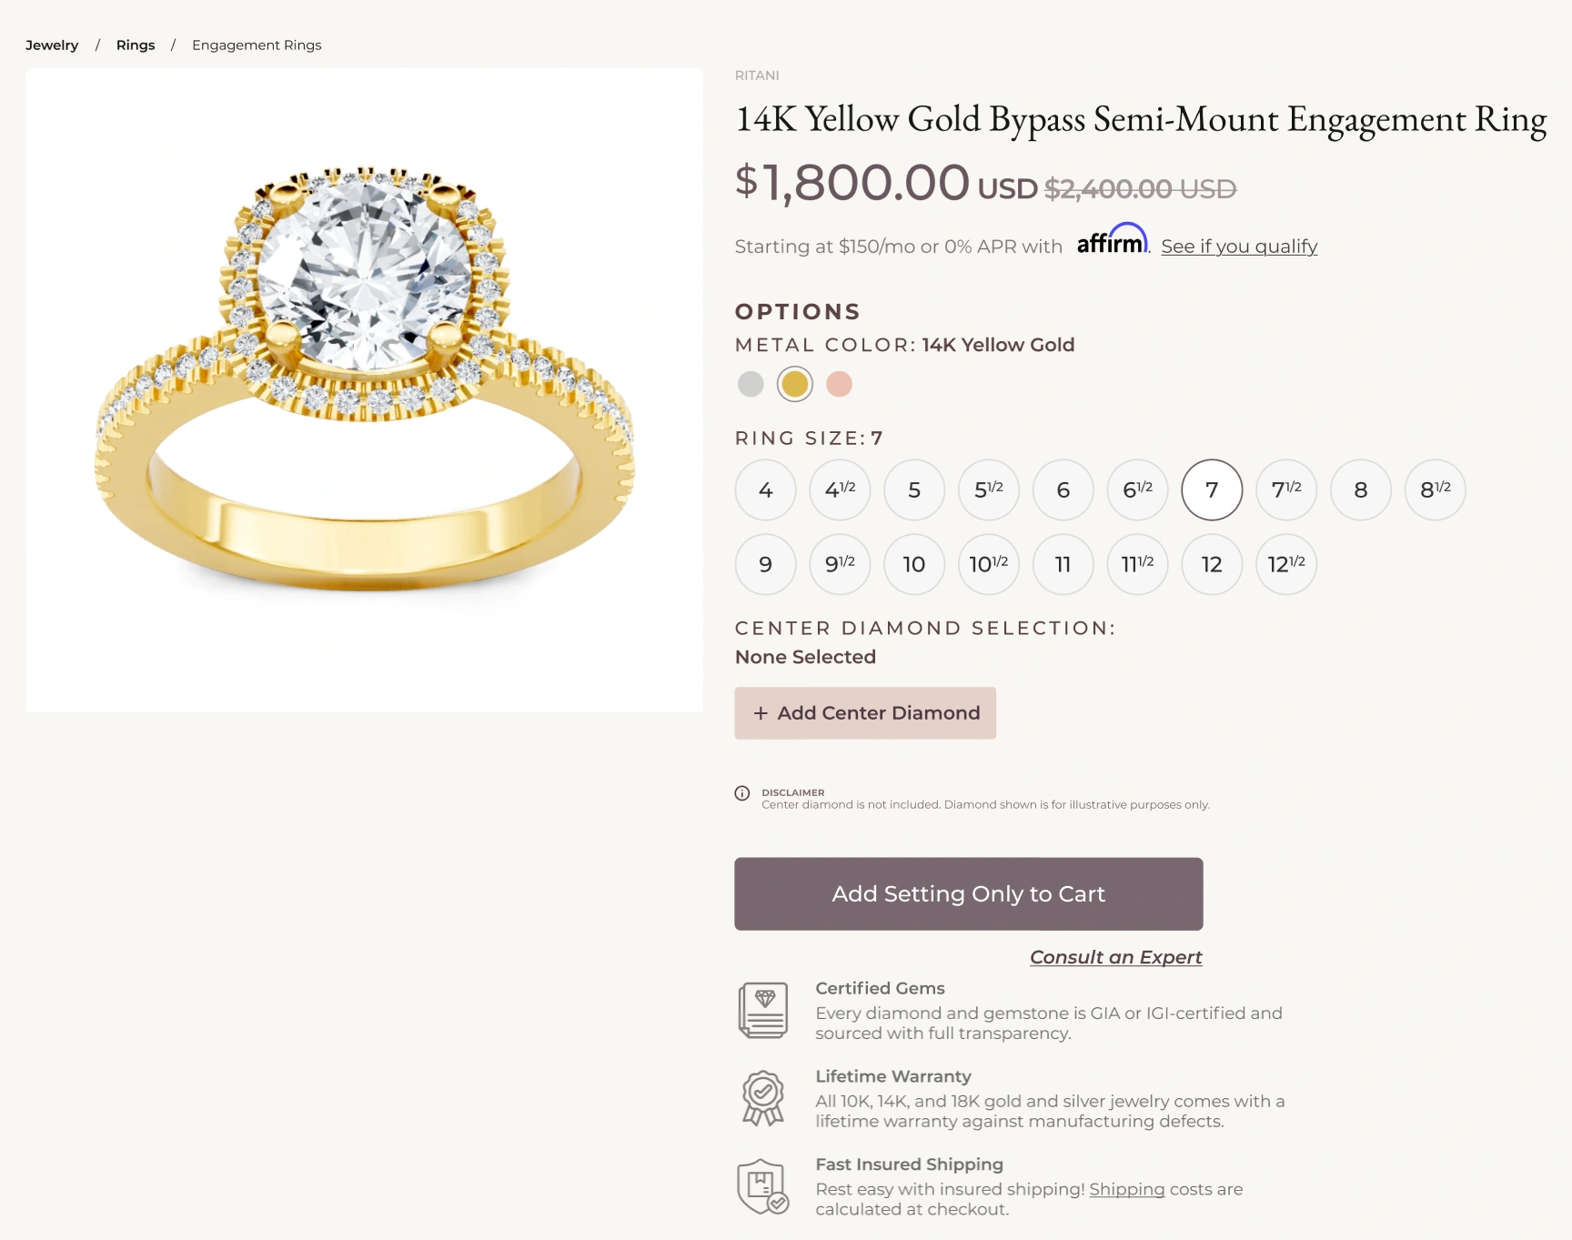Click the Fast Insured Shipping shield icon
Viewport: 1572px width, 1240px height.
762,1186
